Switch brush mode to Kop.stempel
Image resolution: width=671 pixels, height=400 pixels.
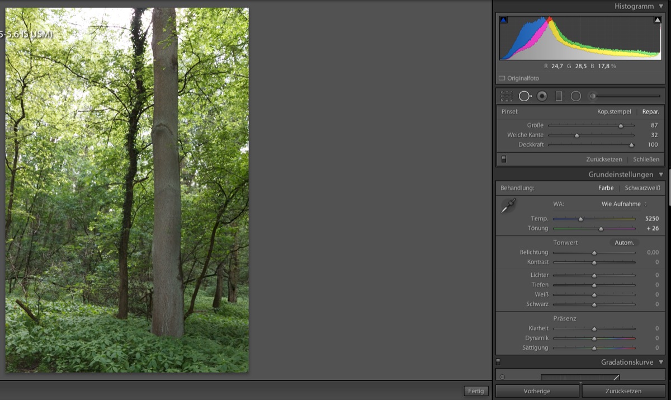pyautogui.click(x=614, y=112)
